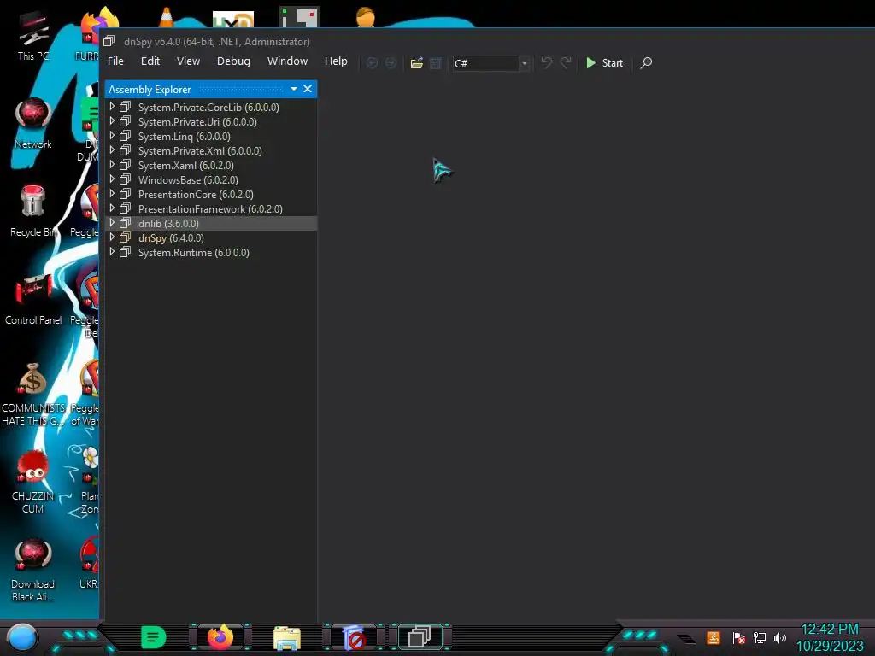Click the Recycle Bin desktop icon
The image size is (875, 656).
(x=33, y=211)
